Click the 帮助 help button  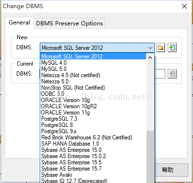coord(168,170)
